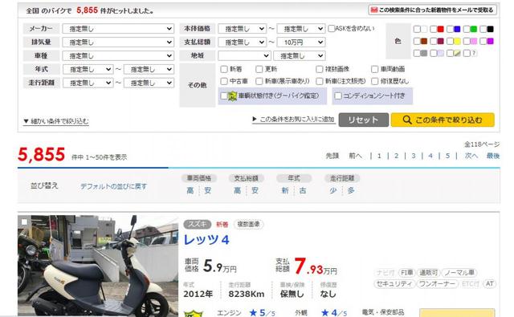Click the 新着 red label on Let's 4 listing
Screen dimensions: 514x317
[x=222, y=225]
